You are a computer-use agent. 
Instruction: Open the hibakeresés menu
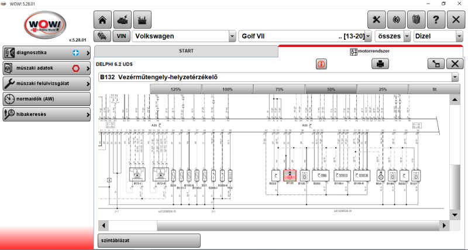tap(47, 114)
